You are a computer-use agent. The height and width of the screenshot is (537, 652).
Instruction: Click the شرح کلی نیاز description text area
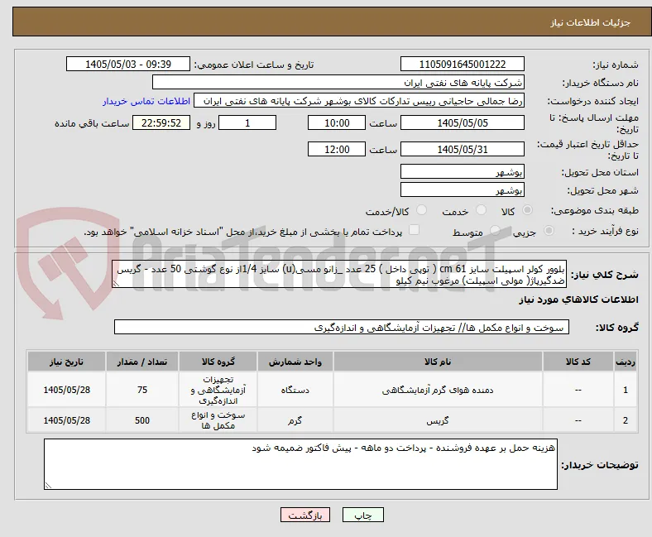[x=339, y=275]
